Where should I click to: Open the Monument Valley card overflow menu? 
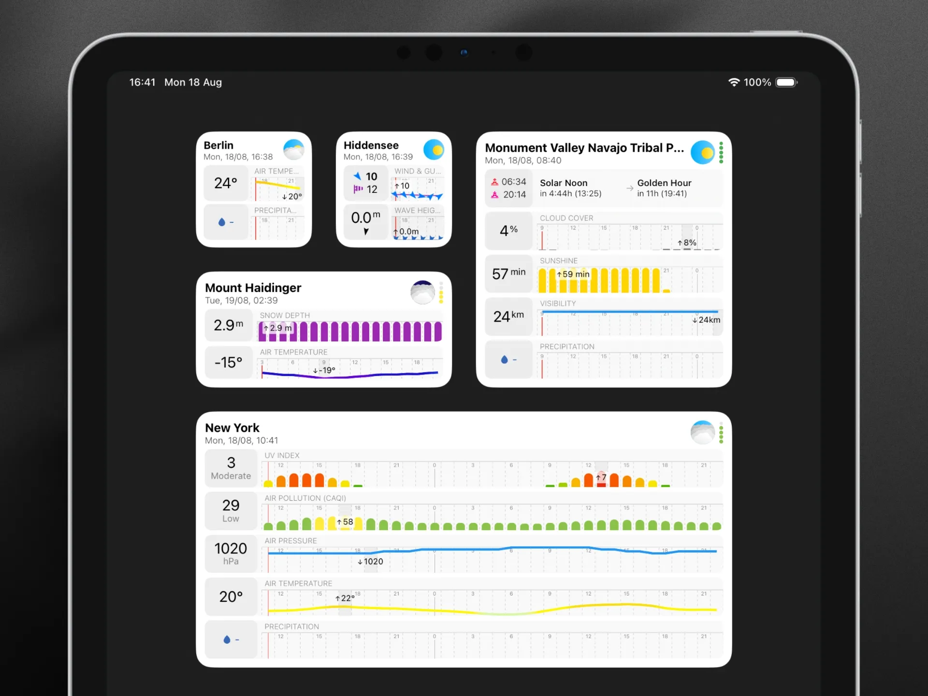pyautogui.click(x=721, y=152)
